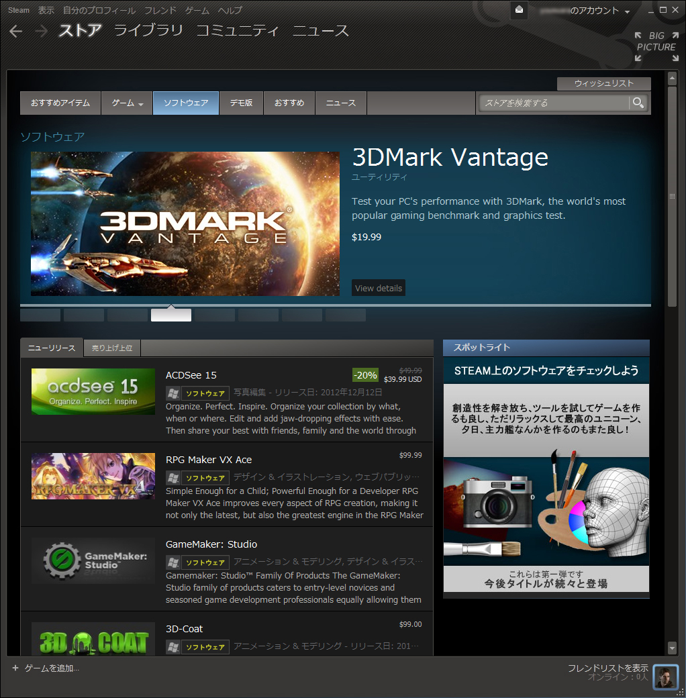Click the $39.99 USD price
The width and height of the screenshot is (686, 698).
(x=403, y=379)
